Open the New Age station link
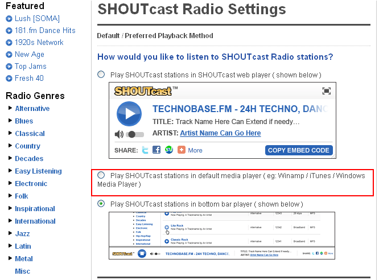379x280 pixels. coord(30,55)
